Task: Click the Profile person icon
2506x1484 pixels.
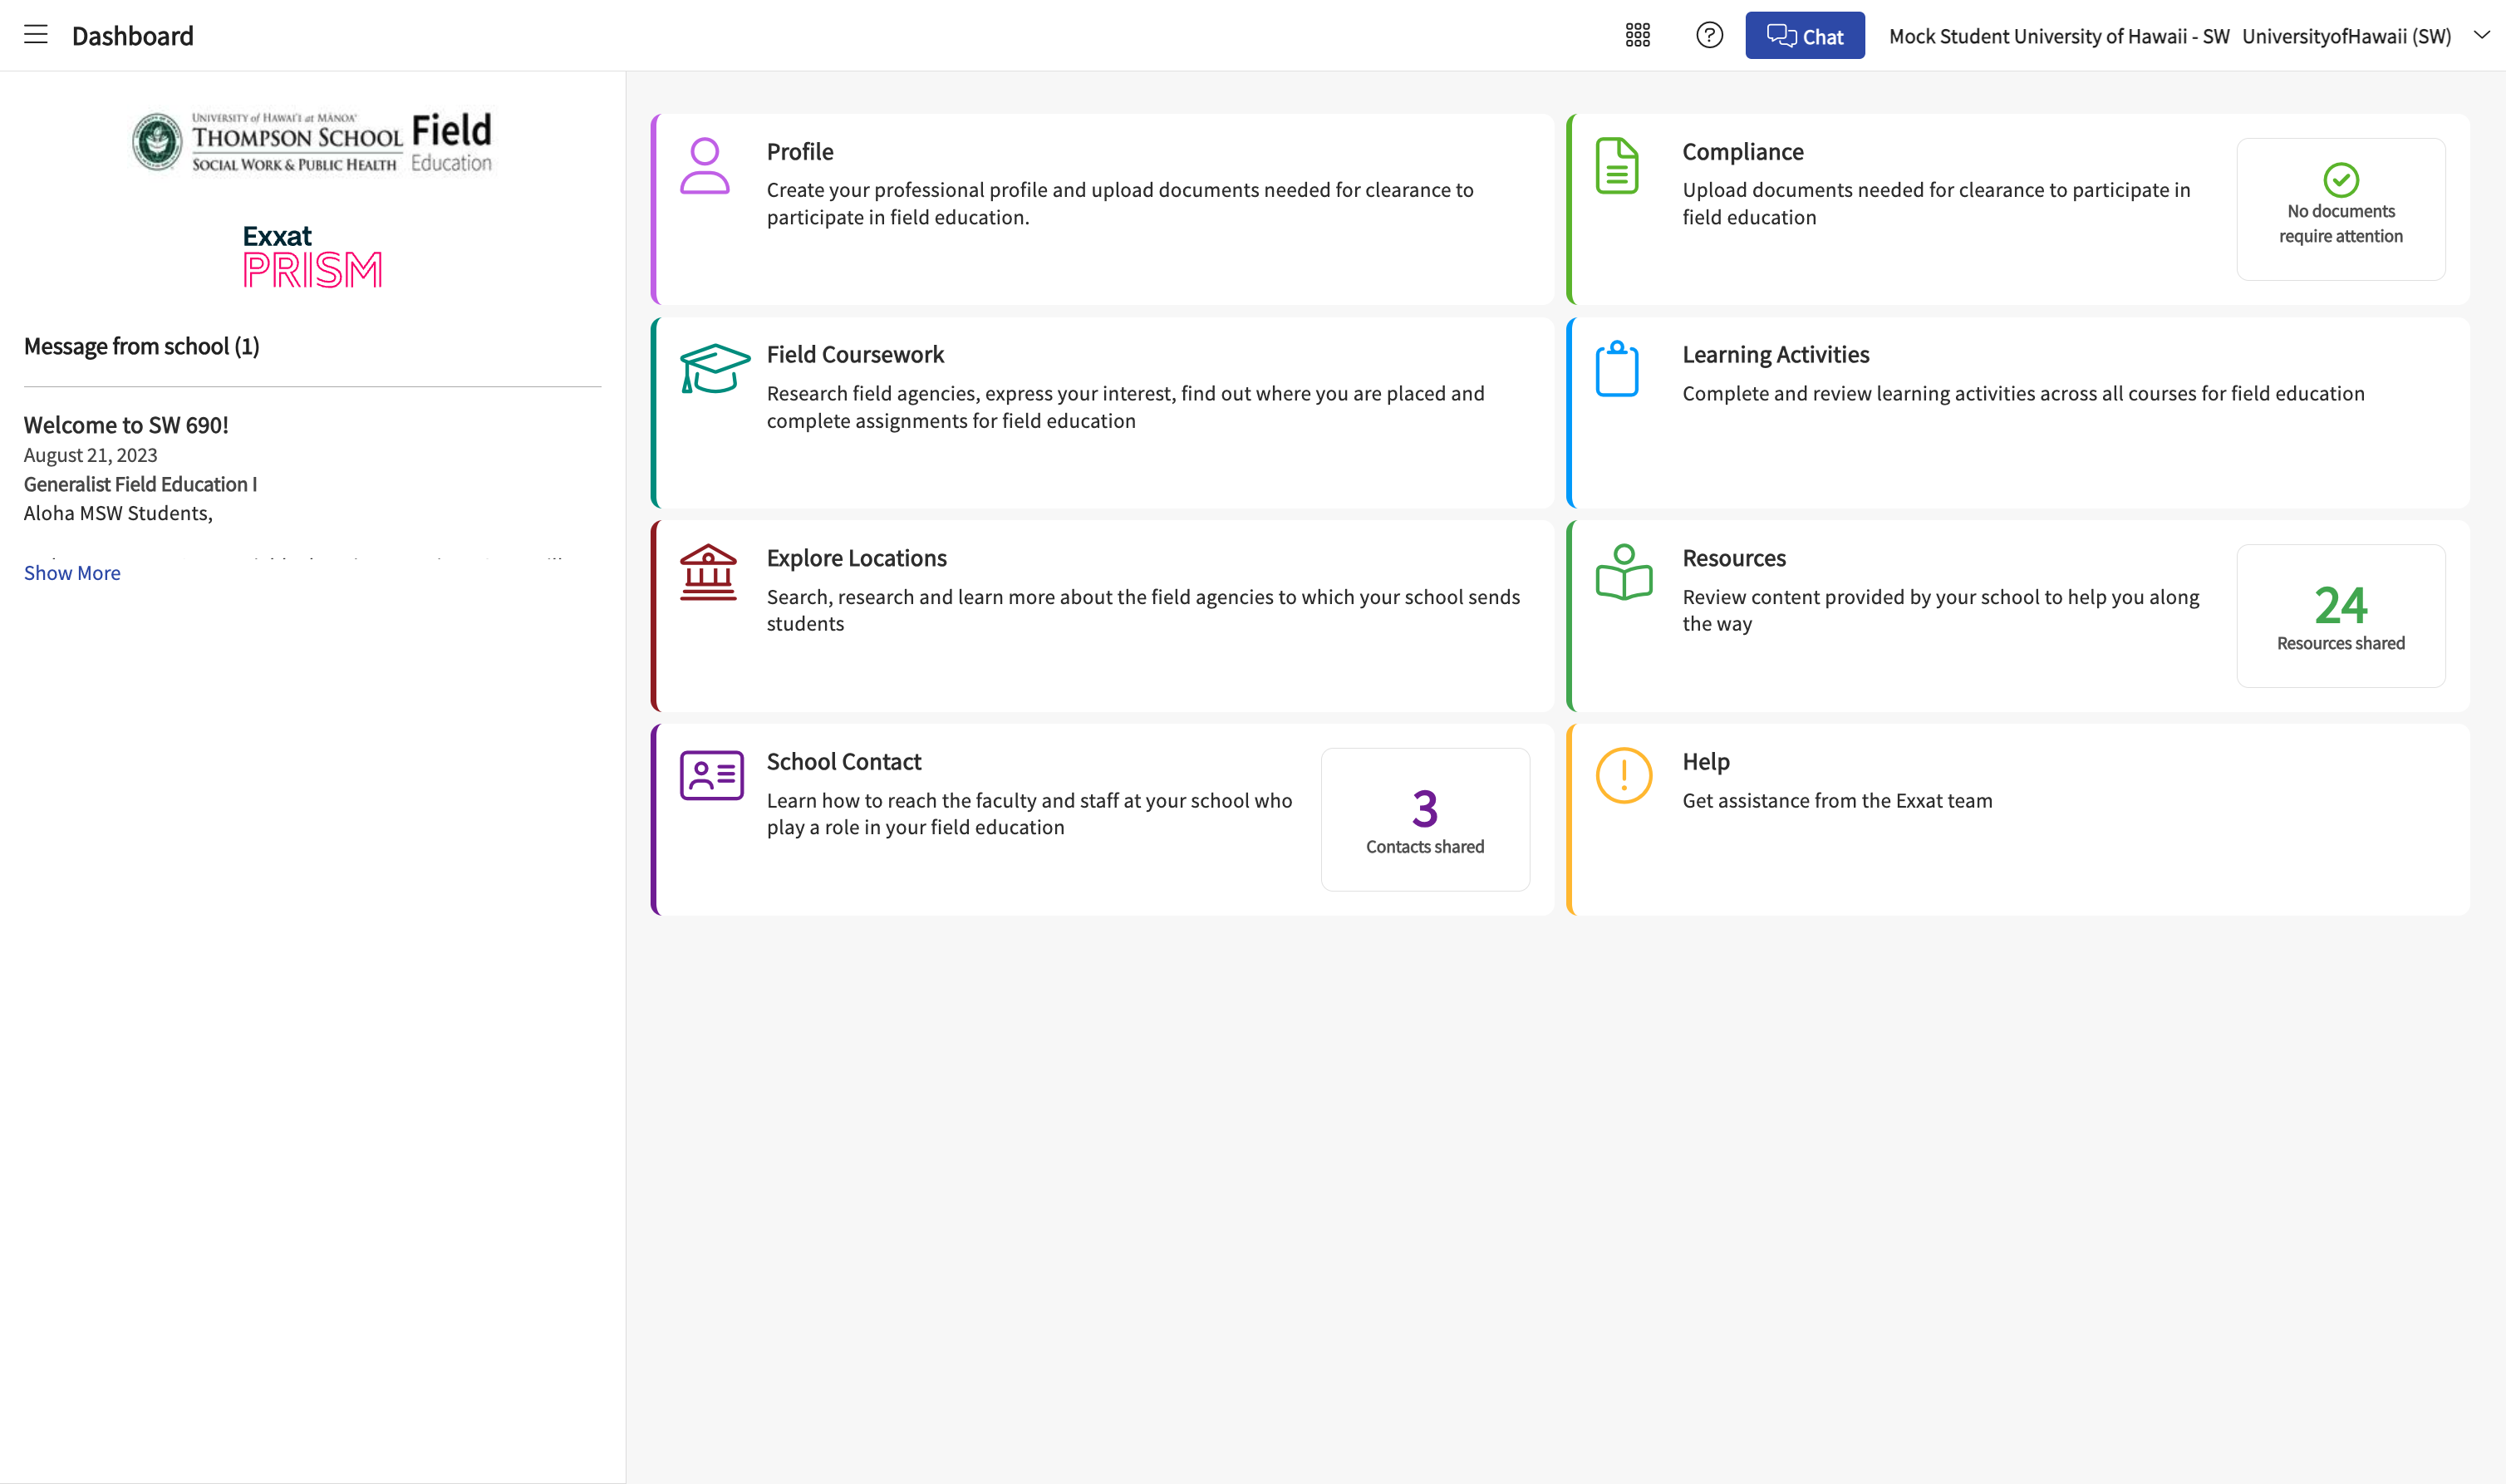Action: (705, 166)
